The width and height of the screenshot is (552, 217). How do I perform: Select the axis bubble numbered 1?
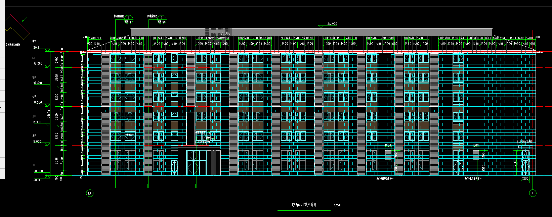pos(533,193)
